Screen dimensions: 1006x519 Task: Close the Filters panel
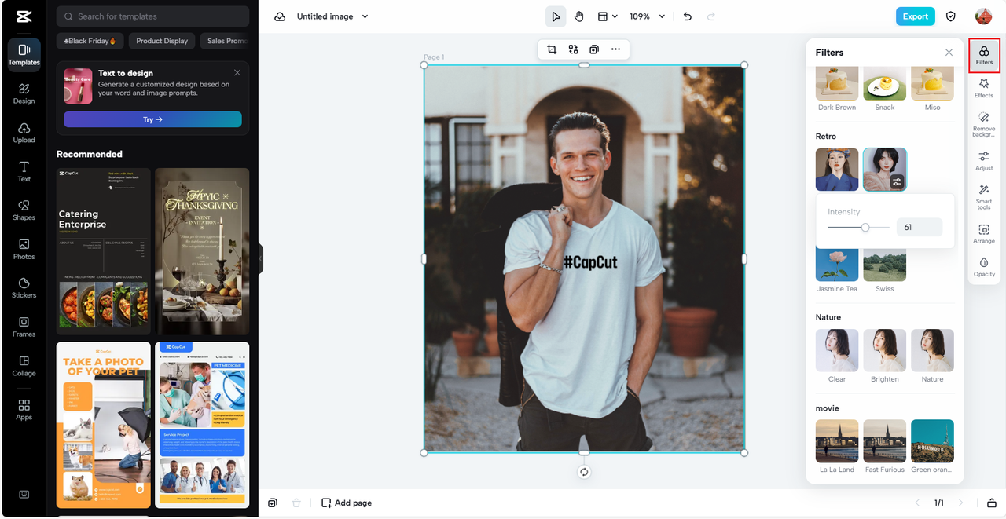click(949, 53)
